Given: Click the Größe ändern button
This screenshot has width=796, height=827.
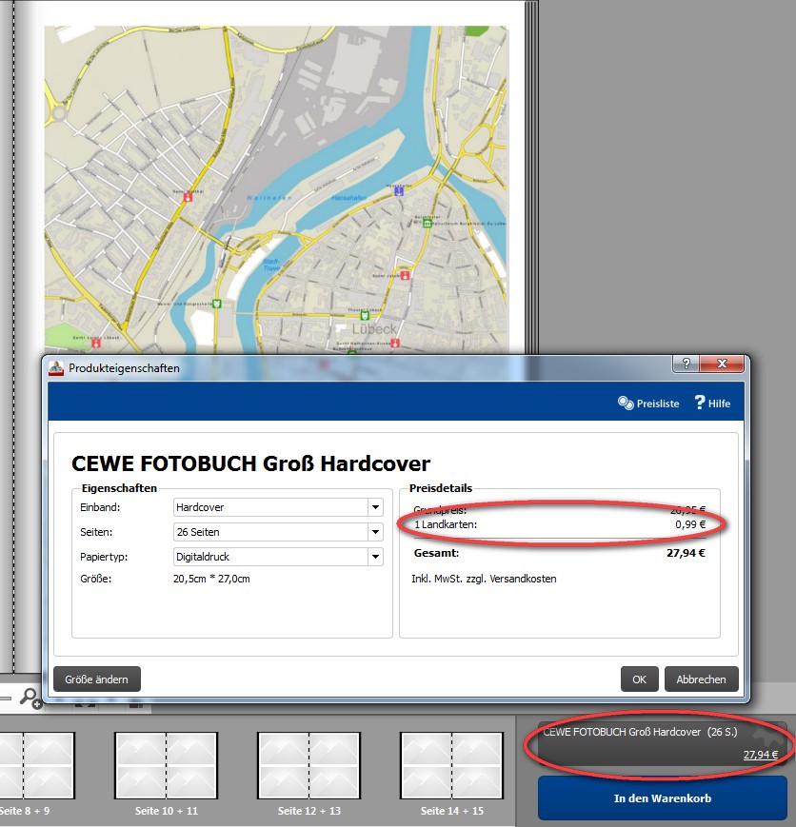Looking at the screenshot, I should pyautogui.click(x=98, y=679).
